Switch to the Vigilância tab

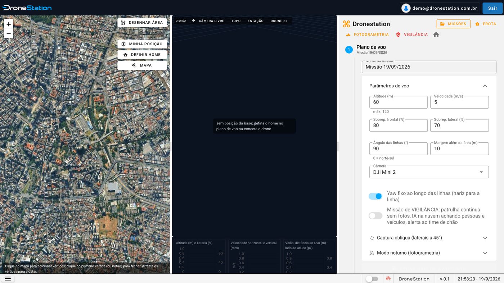click(x=412, y=35)
